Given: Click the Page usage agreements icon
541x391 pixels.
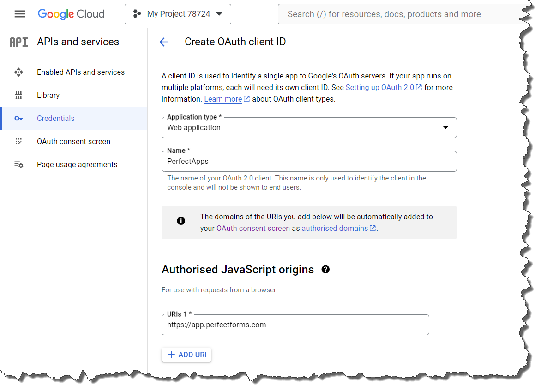Looking at the screenshot, I should tap(18, 165).
